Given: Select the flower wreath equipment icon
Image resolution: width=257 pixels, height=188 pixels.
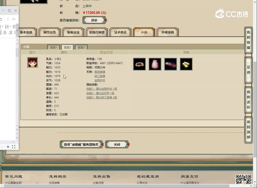Looking at the screenshot, I should [139, 64].
